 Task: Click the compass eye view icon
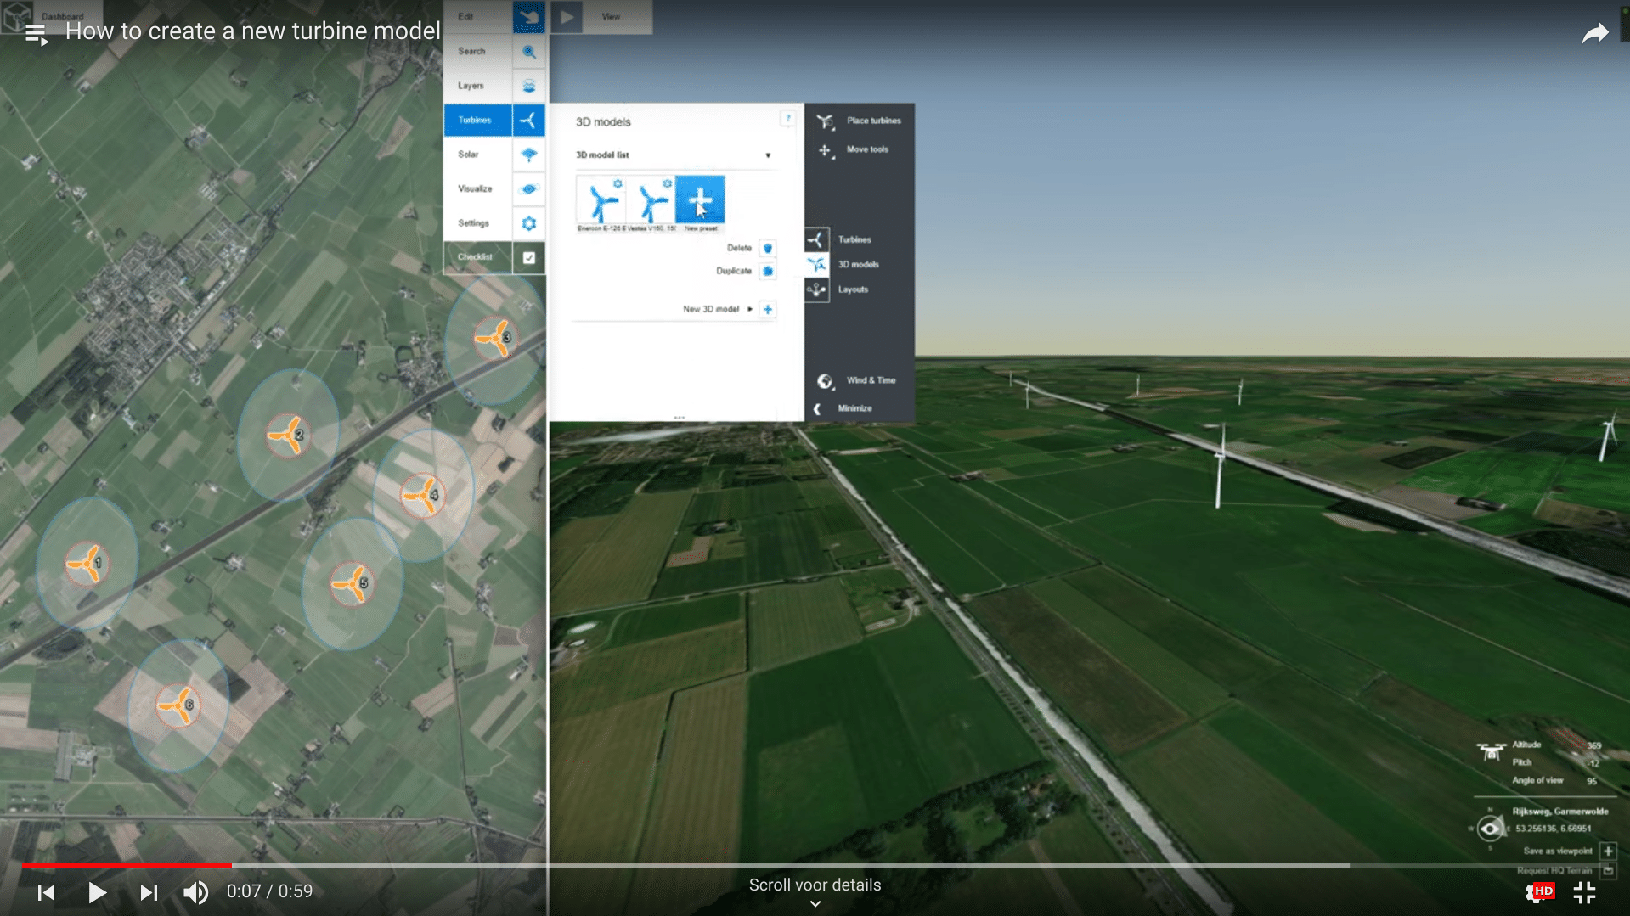click(1490, 829)
